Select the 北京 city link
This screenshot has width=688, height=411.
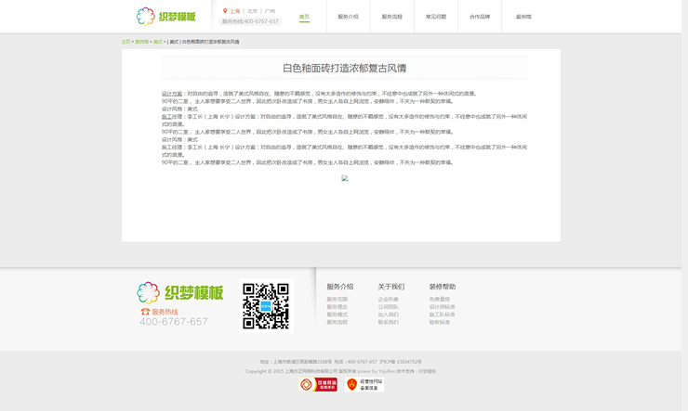(x=252, y=11)
